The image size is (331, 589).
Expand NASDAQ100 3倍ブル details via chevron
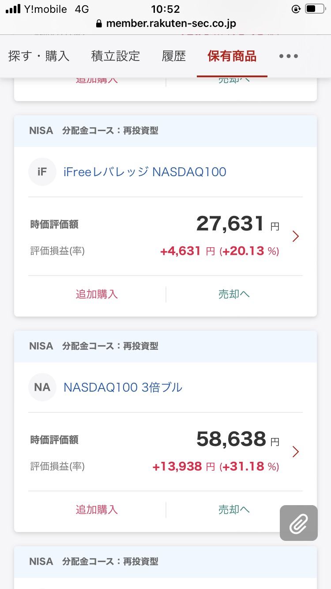coord(296,452)
